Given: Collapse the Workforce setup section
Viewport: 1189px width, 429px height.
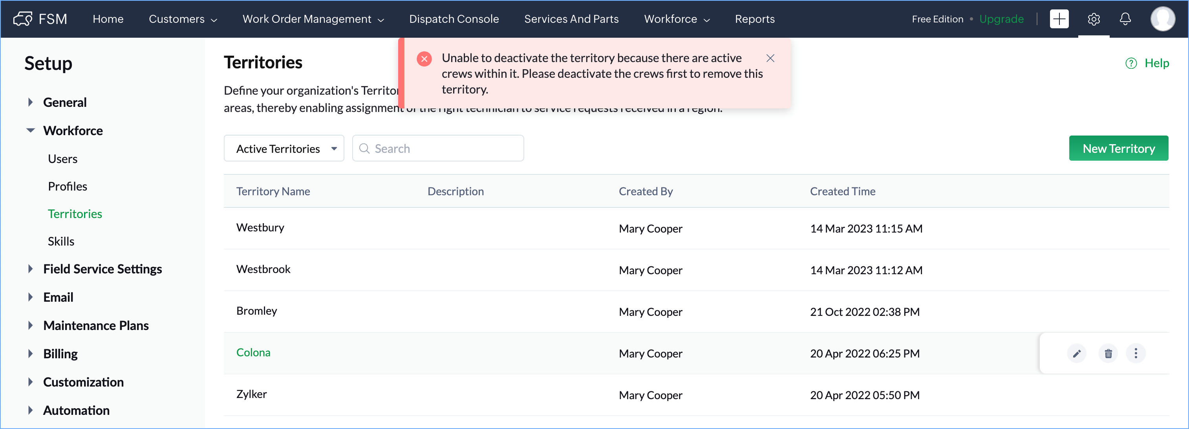Looking at the screenshot, I should click(31, 131).
